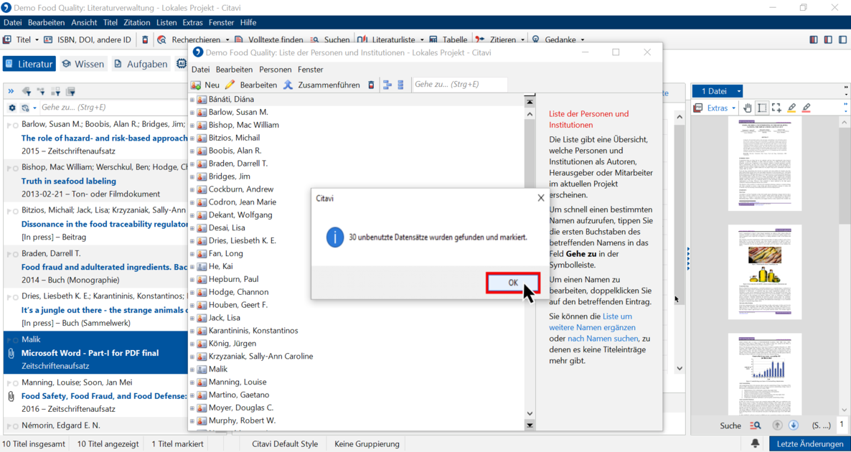Click the Letzte Änderungen button
The width and height of the screenshot is (851, 452).
(810, 444)
